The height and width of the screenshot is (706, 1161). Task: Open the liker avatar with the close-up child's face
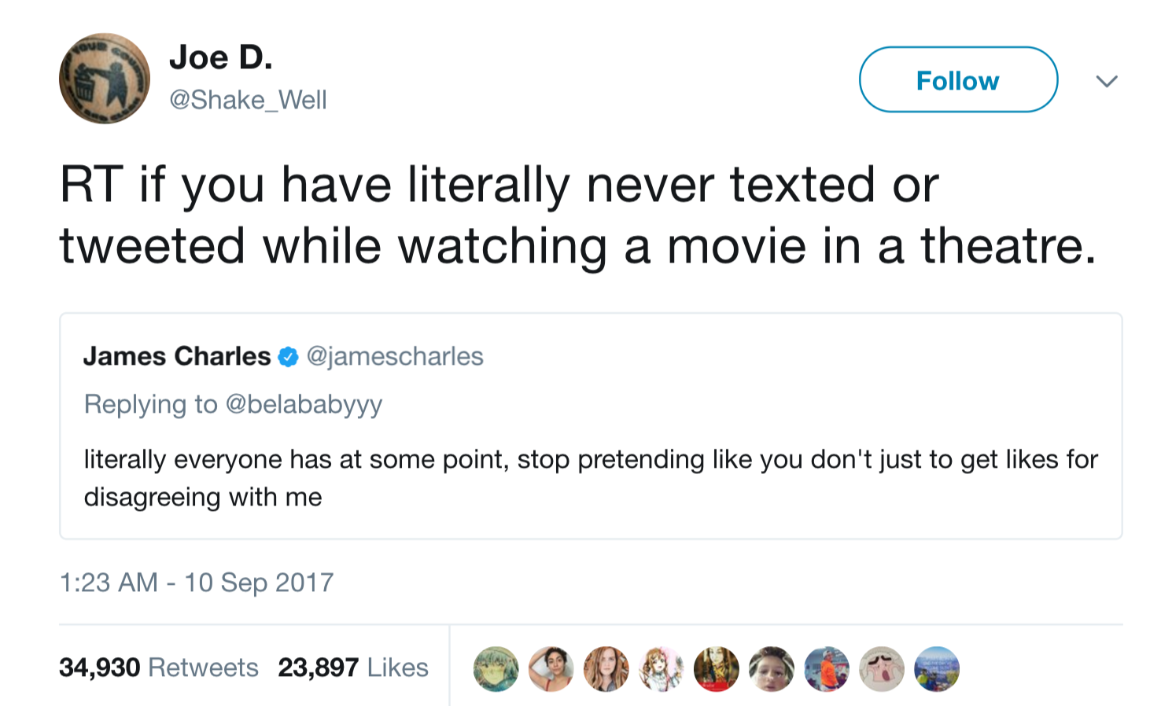[772, 669]
